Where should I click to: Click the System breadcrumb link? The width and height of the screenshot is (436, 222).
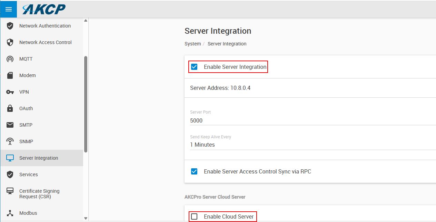tap(192, 44)
